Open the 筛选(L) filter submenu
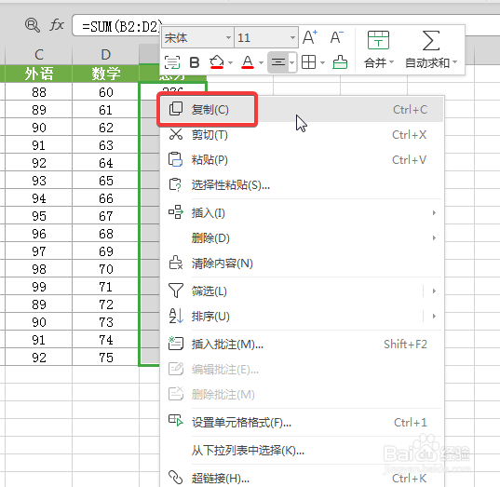This screenshot has height=487, width=500. [302, 291]
